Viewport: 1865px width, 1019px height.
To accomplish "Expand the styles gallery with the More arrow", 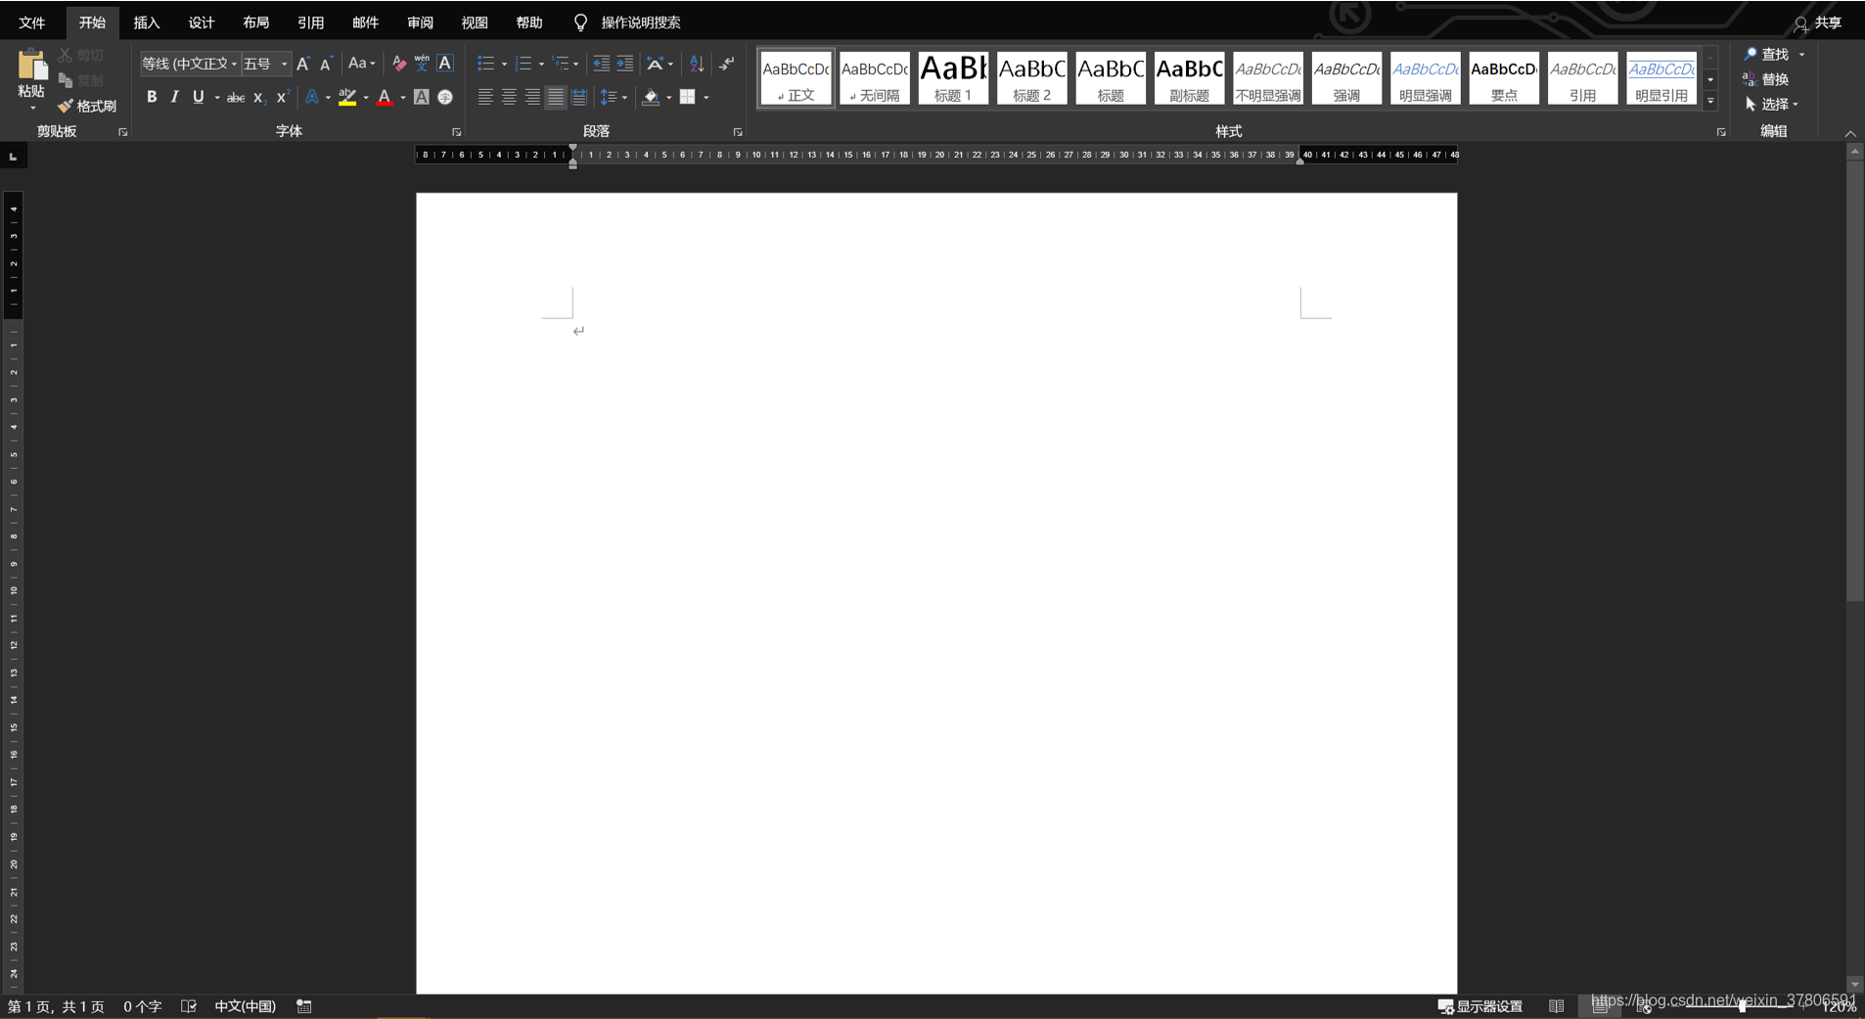I will [x=1710, y=100].
